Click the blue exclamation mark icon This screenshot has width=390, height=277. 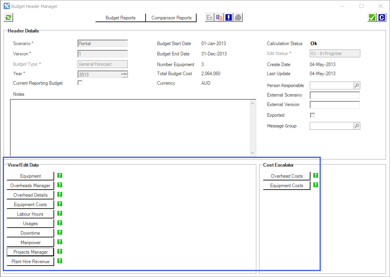click(229, 17)
